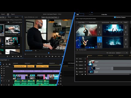The height and width of the screenshot is (98, 131).
Task: Click the previous arrow under camera number 2
Action: (124, 35)
